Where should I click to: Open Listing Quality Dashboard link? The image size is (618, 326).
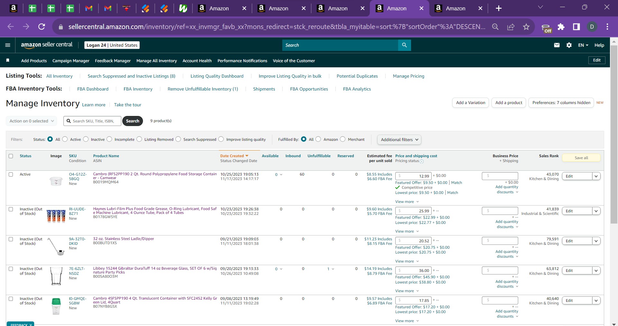[x=217, y=76]
